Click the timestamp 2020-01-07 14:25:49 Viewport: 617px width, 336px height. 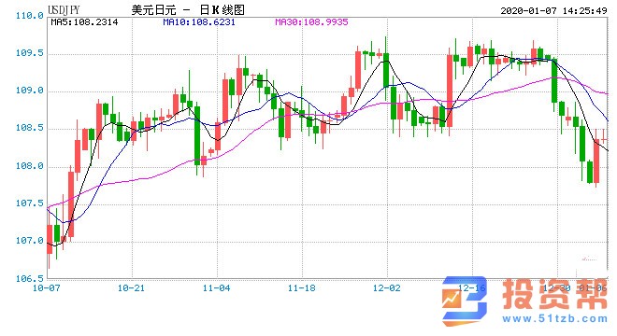[554, 10]
